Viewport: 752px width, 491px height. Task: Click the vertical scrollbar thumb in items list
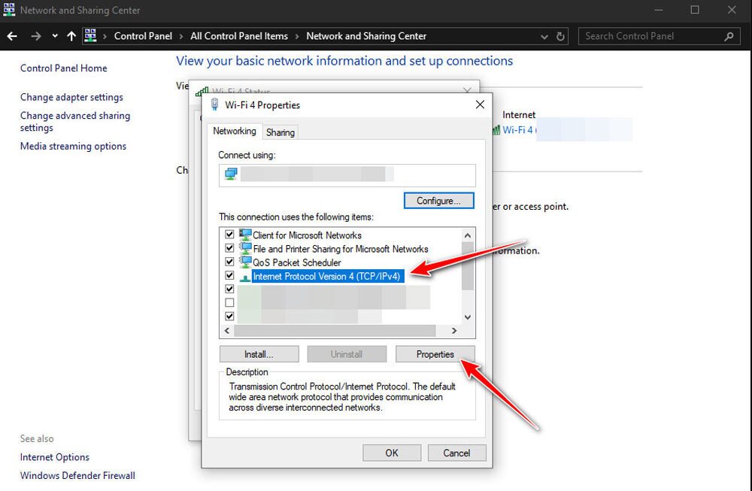468,266
